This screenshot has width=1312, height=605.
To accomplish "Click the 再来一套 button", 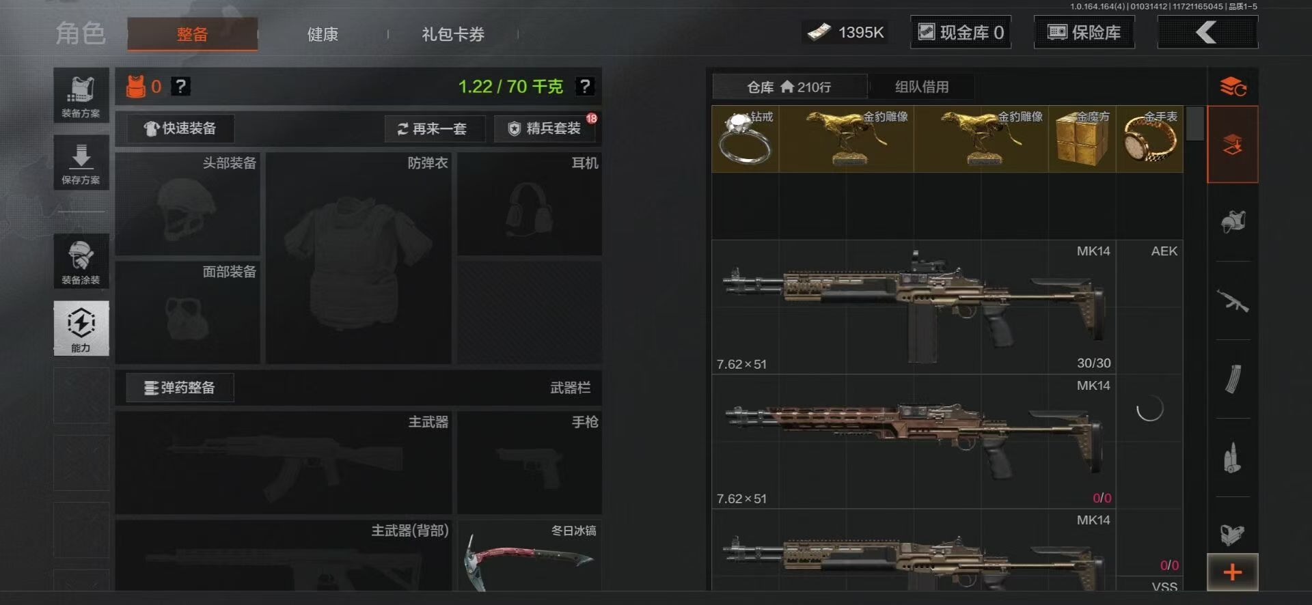I will pos(435,128).
